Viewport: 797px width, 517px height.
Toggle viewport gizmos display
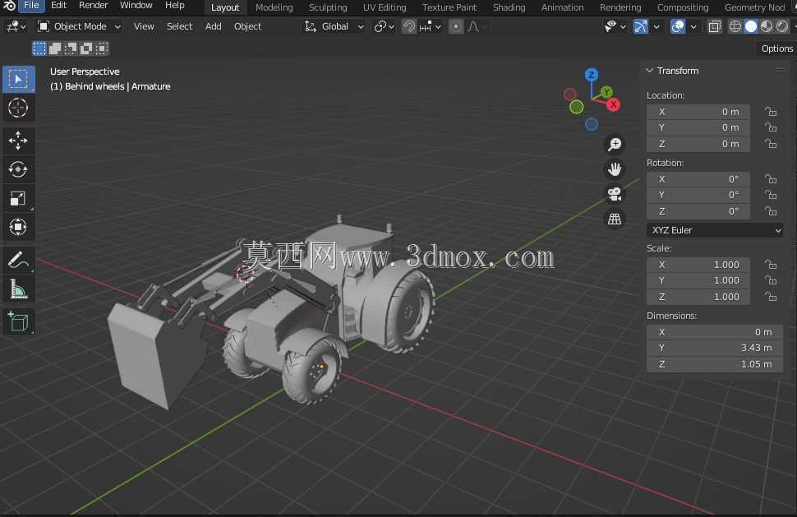click(x=641, y=26)
